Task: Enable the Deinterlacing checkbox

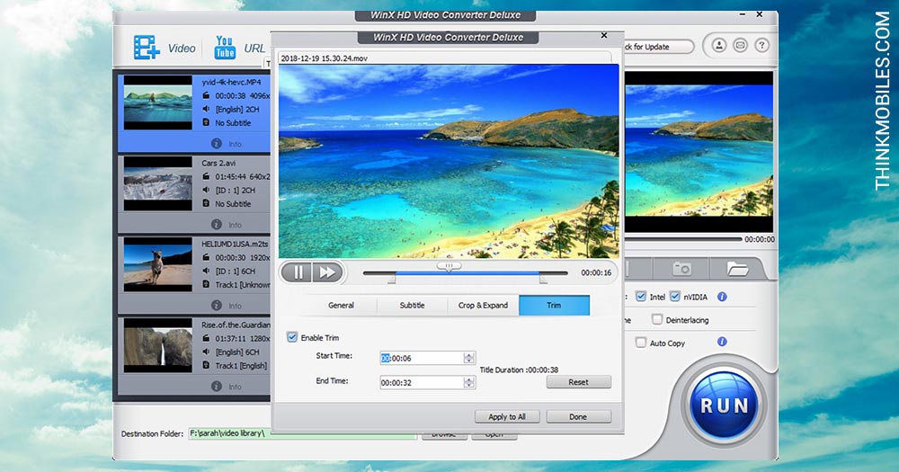Action: 657,319
